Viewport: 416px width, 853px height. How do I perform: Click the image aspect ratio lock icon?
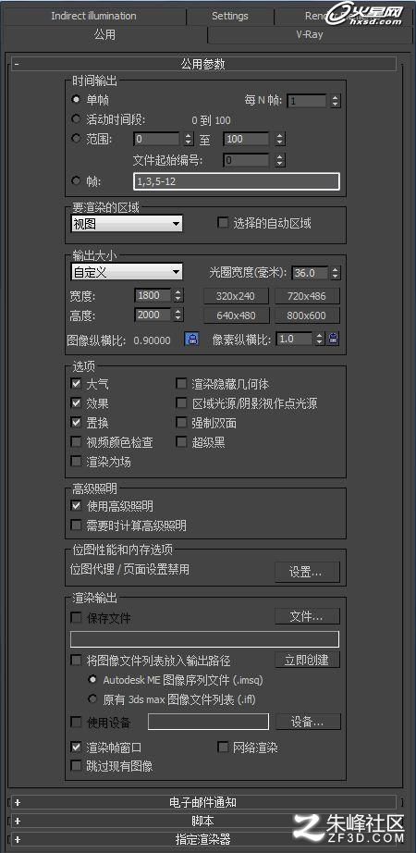(x=191, y=340)
